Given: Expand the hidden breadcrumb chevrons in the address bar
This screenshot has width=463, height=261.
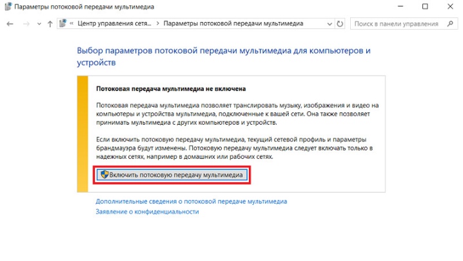Looking at the screenshot, I should 72,23.
